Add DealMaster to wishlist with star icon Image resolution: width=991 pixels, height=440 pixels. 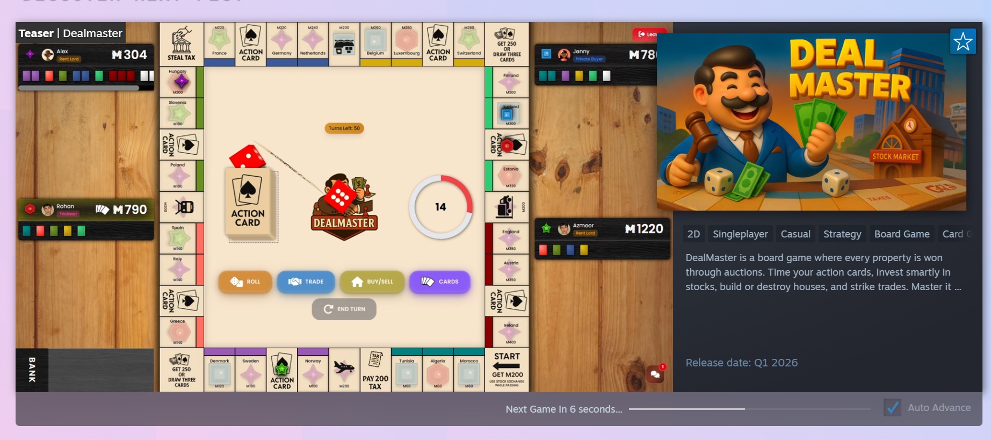[x=963, y=41]
